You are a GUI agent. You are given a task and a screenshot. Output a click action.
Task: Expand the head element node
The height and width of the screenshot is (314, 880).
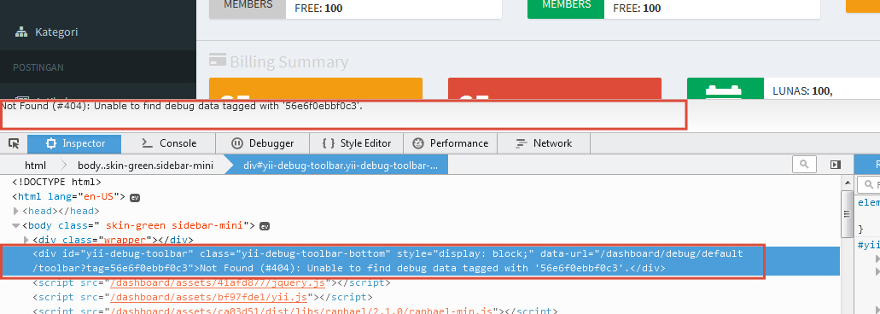click(15, 212)
